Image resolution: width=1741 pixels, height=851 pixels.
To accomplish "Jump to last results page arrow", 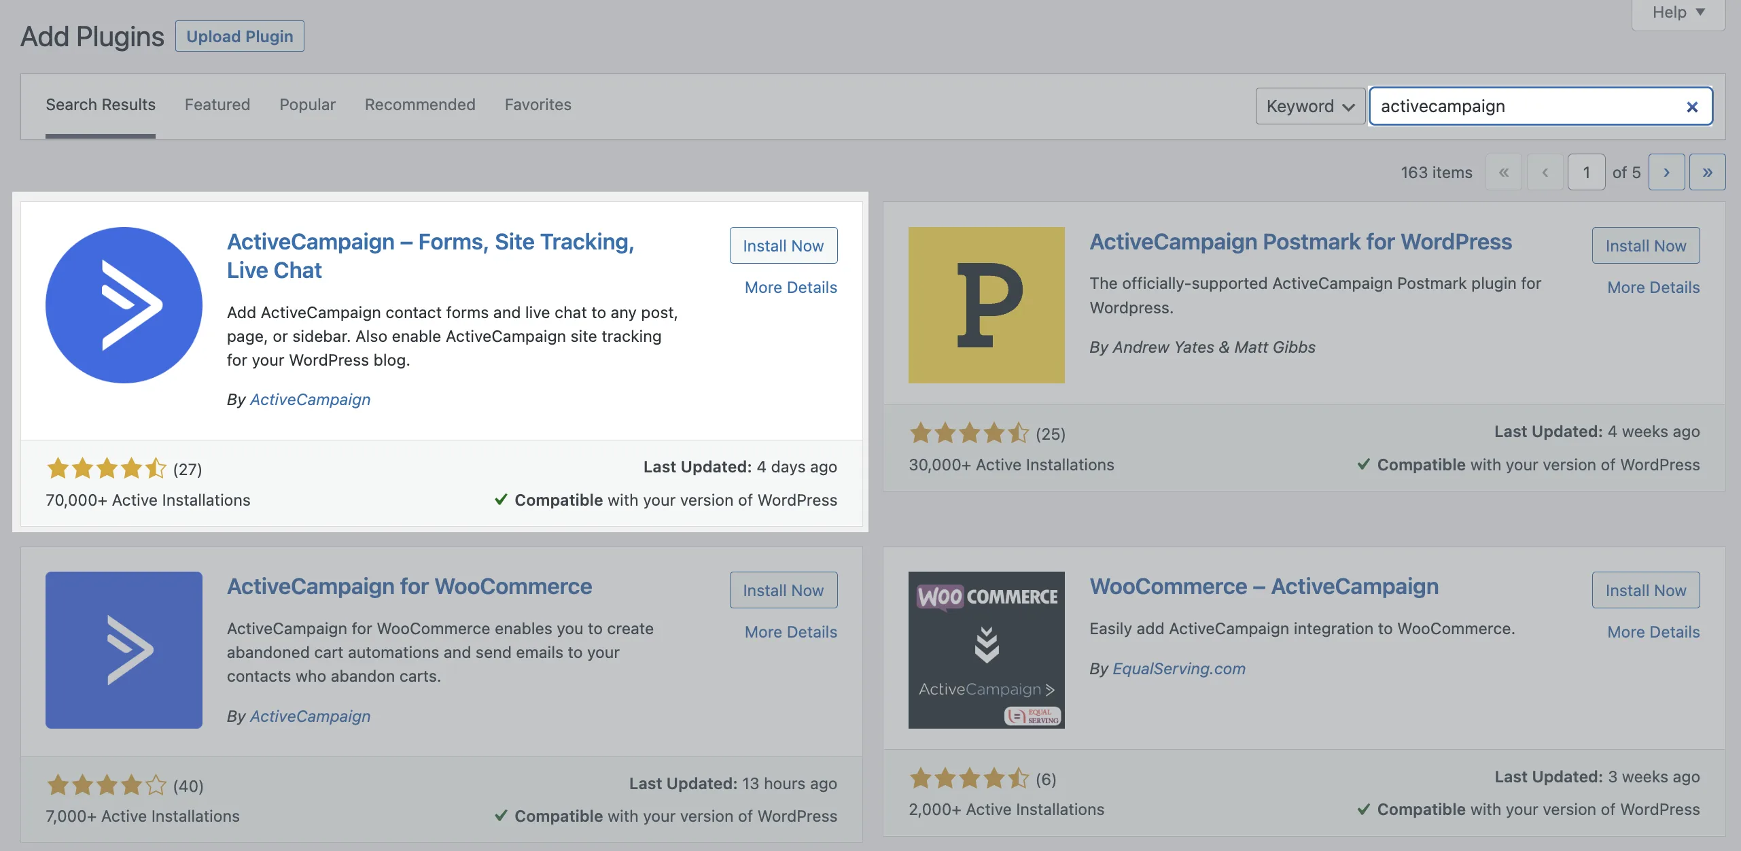I will pos(1707,173).
